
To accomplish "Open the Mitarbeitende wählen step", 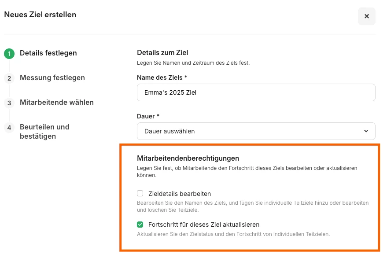I will 57,103.
